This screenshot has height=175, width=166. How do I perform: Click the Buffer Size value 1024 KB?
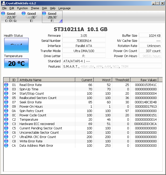click(150, 35)
